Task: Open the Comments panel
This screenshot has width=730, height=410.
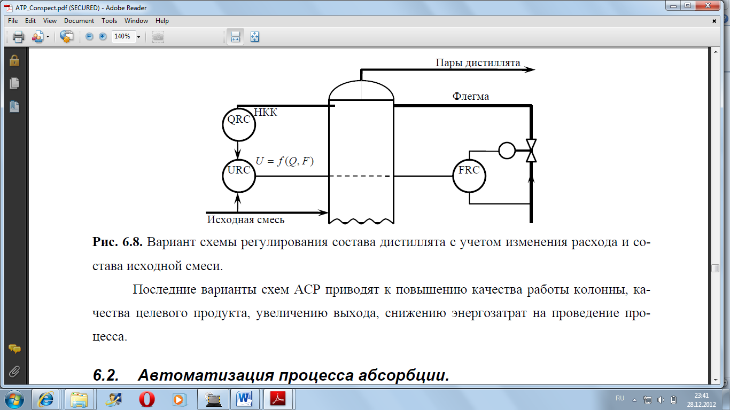Action: (x=14, y=349)
